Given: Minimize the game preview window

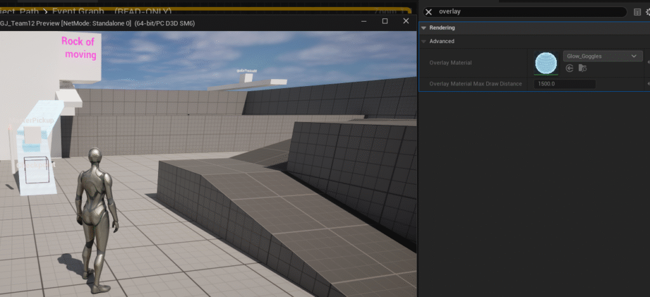Looking at the screenshot, I should click(x=364, y=22).
